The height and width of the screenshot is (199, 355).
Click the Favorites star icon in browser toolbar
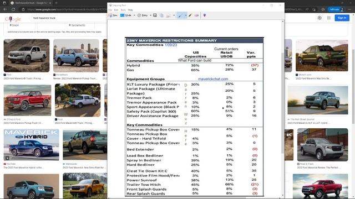323,9
